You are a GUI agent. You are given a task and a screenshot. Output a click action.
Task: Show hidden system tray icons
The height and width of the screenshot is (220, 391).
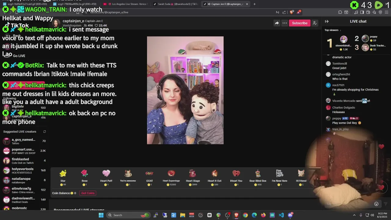tap(354, 215)
